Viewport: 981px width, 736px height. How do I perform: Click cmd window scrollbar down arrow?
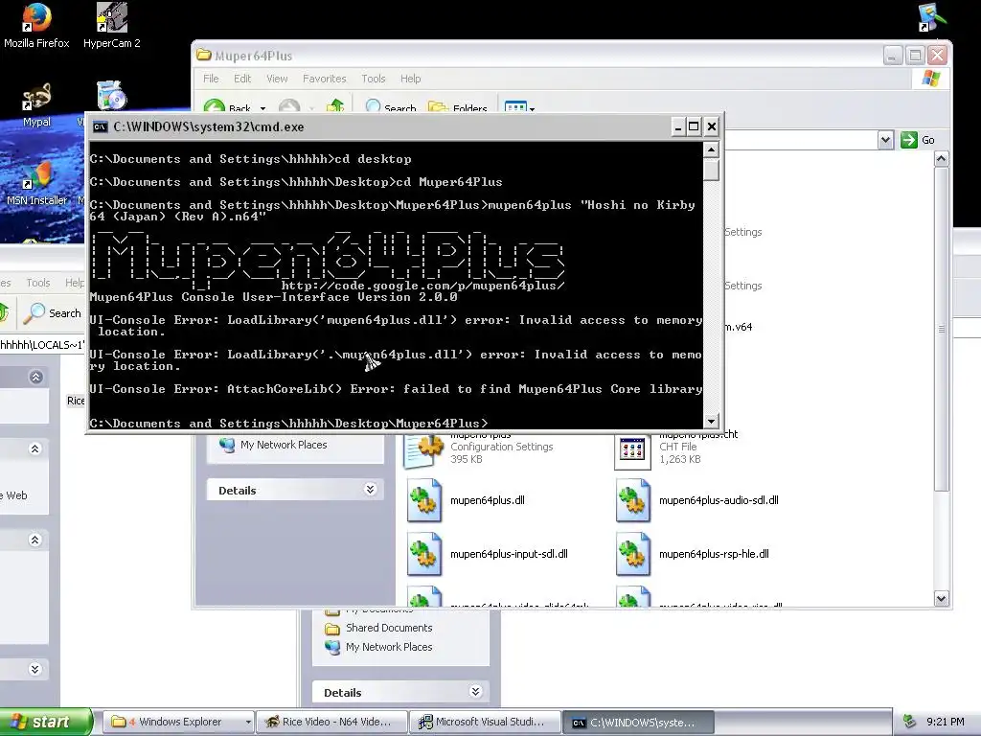[711, 421]
